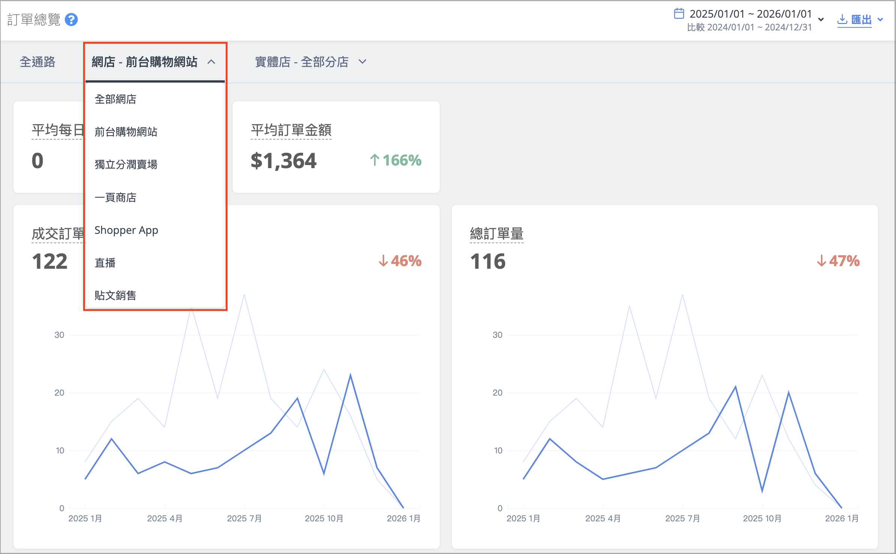Select 直播 menu option
The image size is (896, 554).
point(155,263)
